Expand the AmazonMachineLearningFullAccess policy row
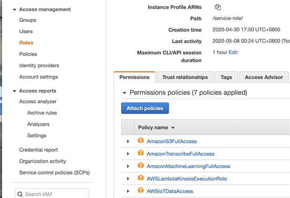The width and height of the screenshot is (290, 198). tap(128, 166)
